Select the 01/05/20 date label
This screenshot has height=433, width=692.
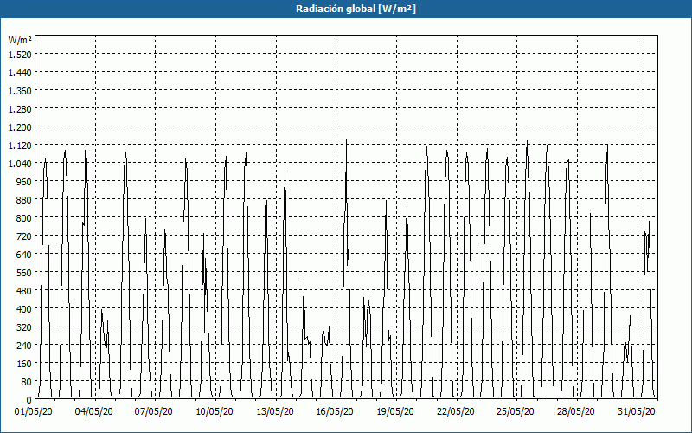point(34,412)
